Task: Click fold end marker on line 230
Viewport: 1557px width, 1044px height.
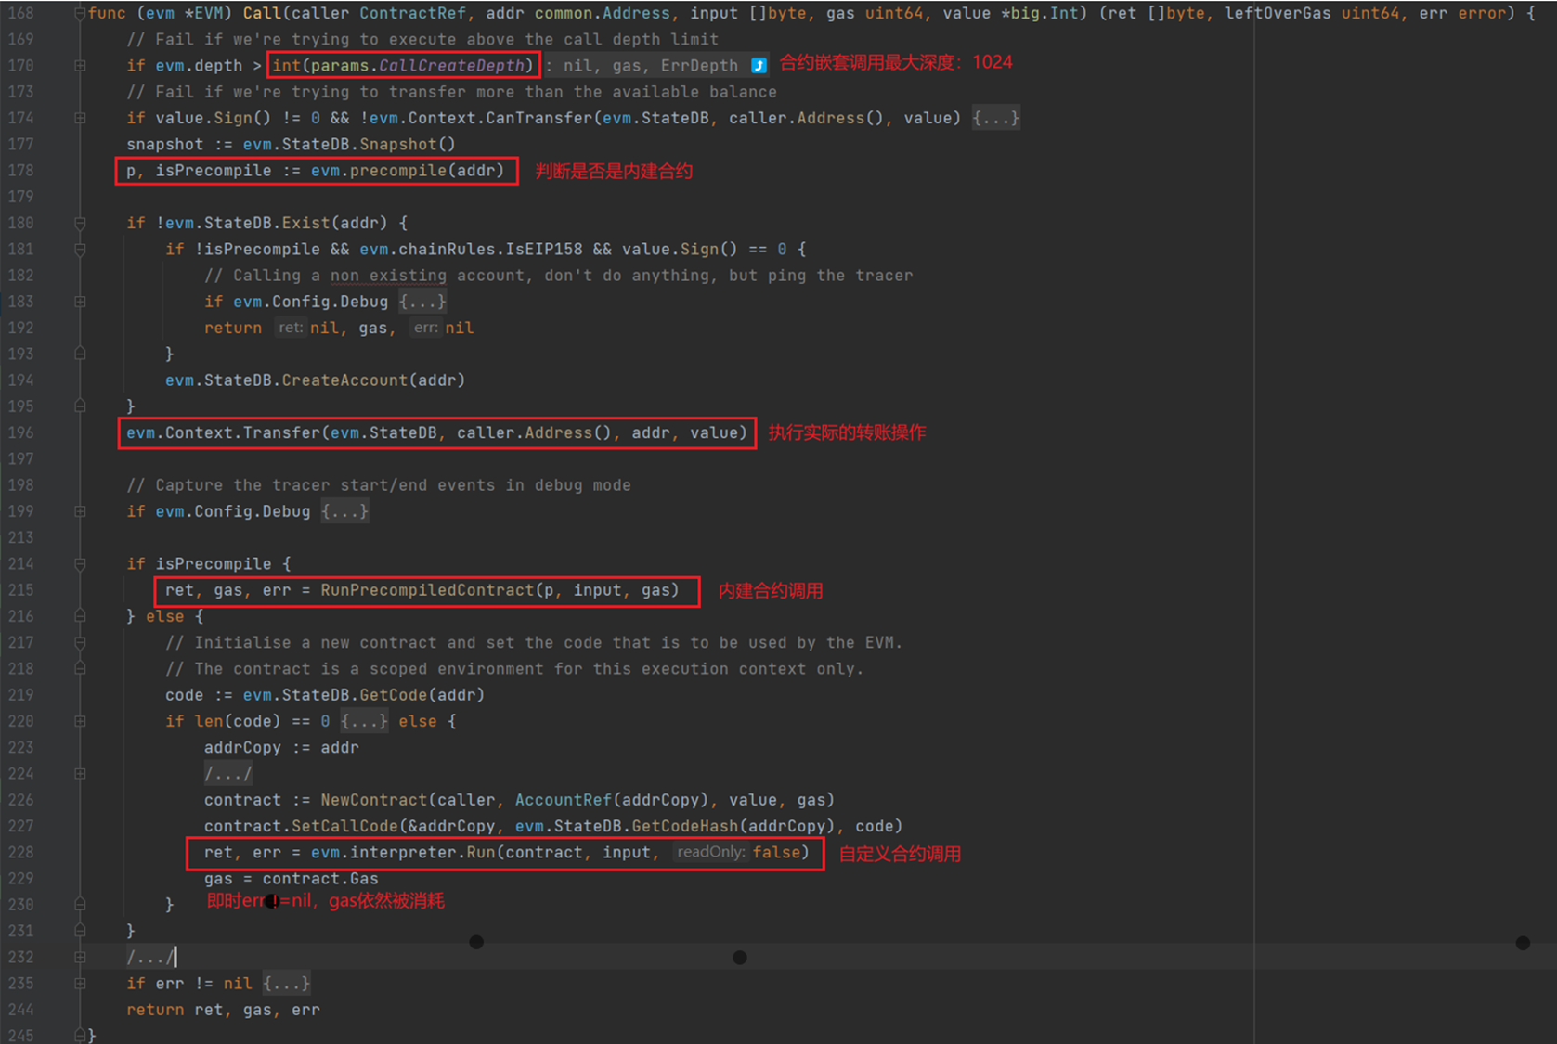Action: (80, 904)
